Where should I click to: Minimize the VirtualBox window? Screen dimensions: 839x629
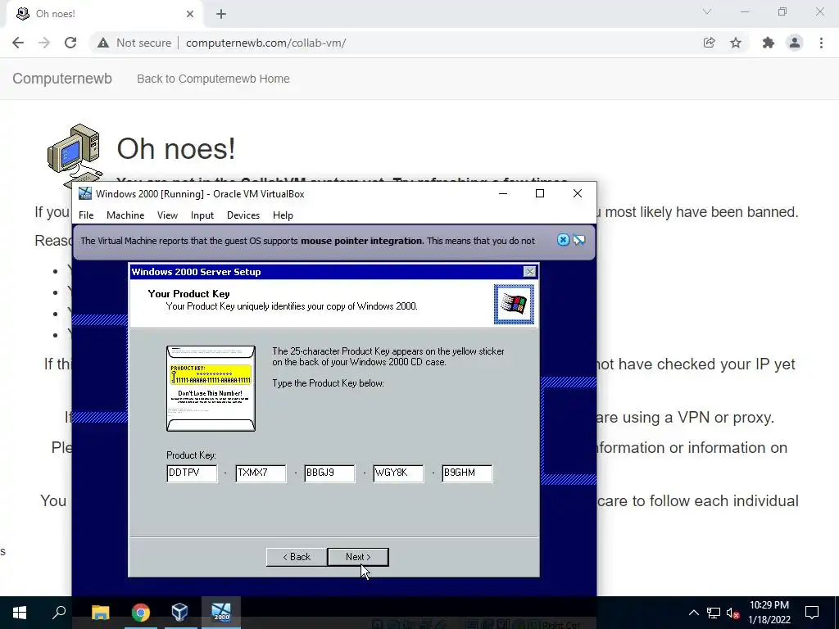[503, 193]
